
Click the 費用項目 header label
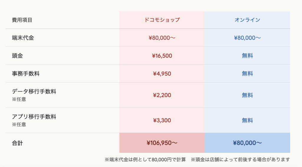tap(22, 20)
